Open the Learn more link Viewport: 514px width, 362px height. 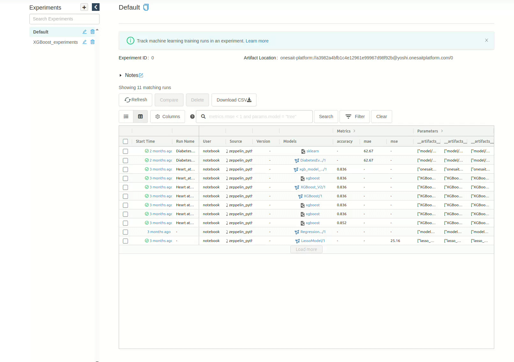tap(257, 41)
